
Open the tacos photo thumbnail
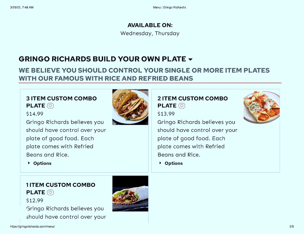coord(130,107)
